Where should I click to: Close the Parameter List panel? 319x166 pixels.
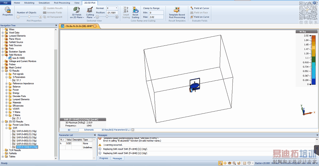pos(95,135)
